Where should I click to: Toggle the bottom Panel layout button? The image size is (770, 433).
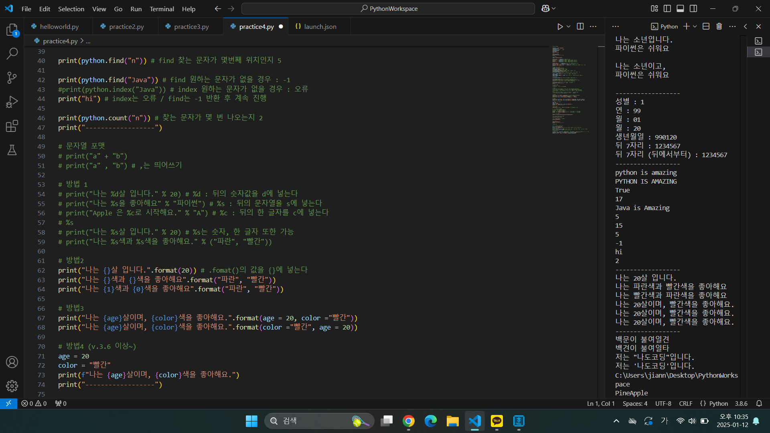coord(680,8)
